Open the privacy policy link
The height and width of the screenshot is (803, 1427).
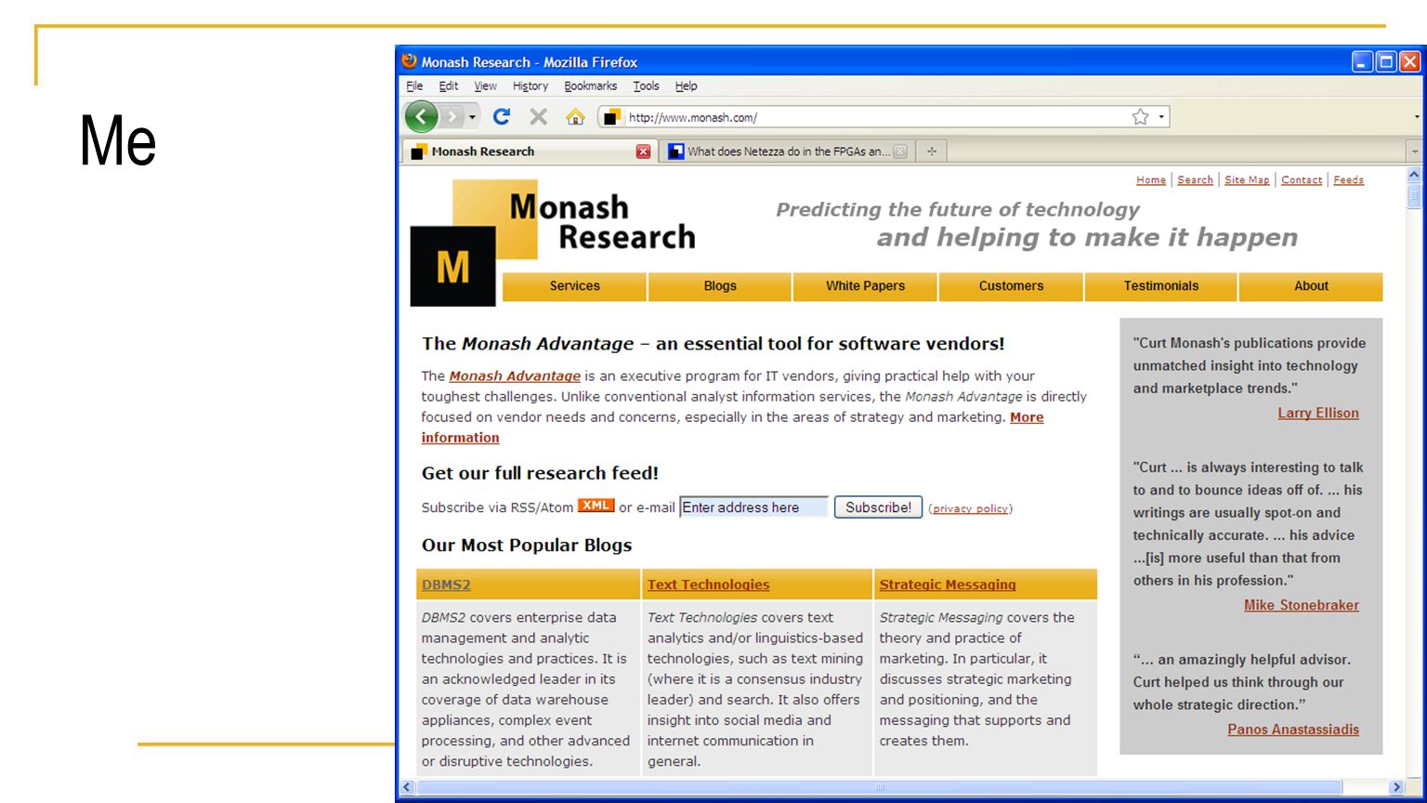coord(970,508)
